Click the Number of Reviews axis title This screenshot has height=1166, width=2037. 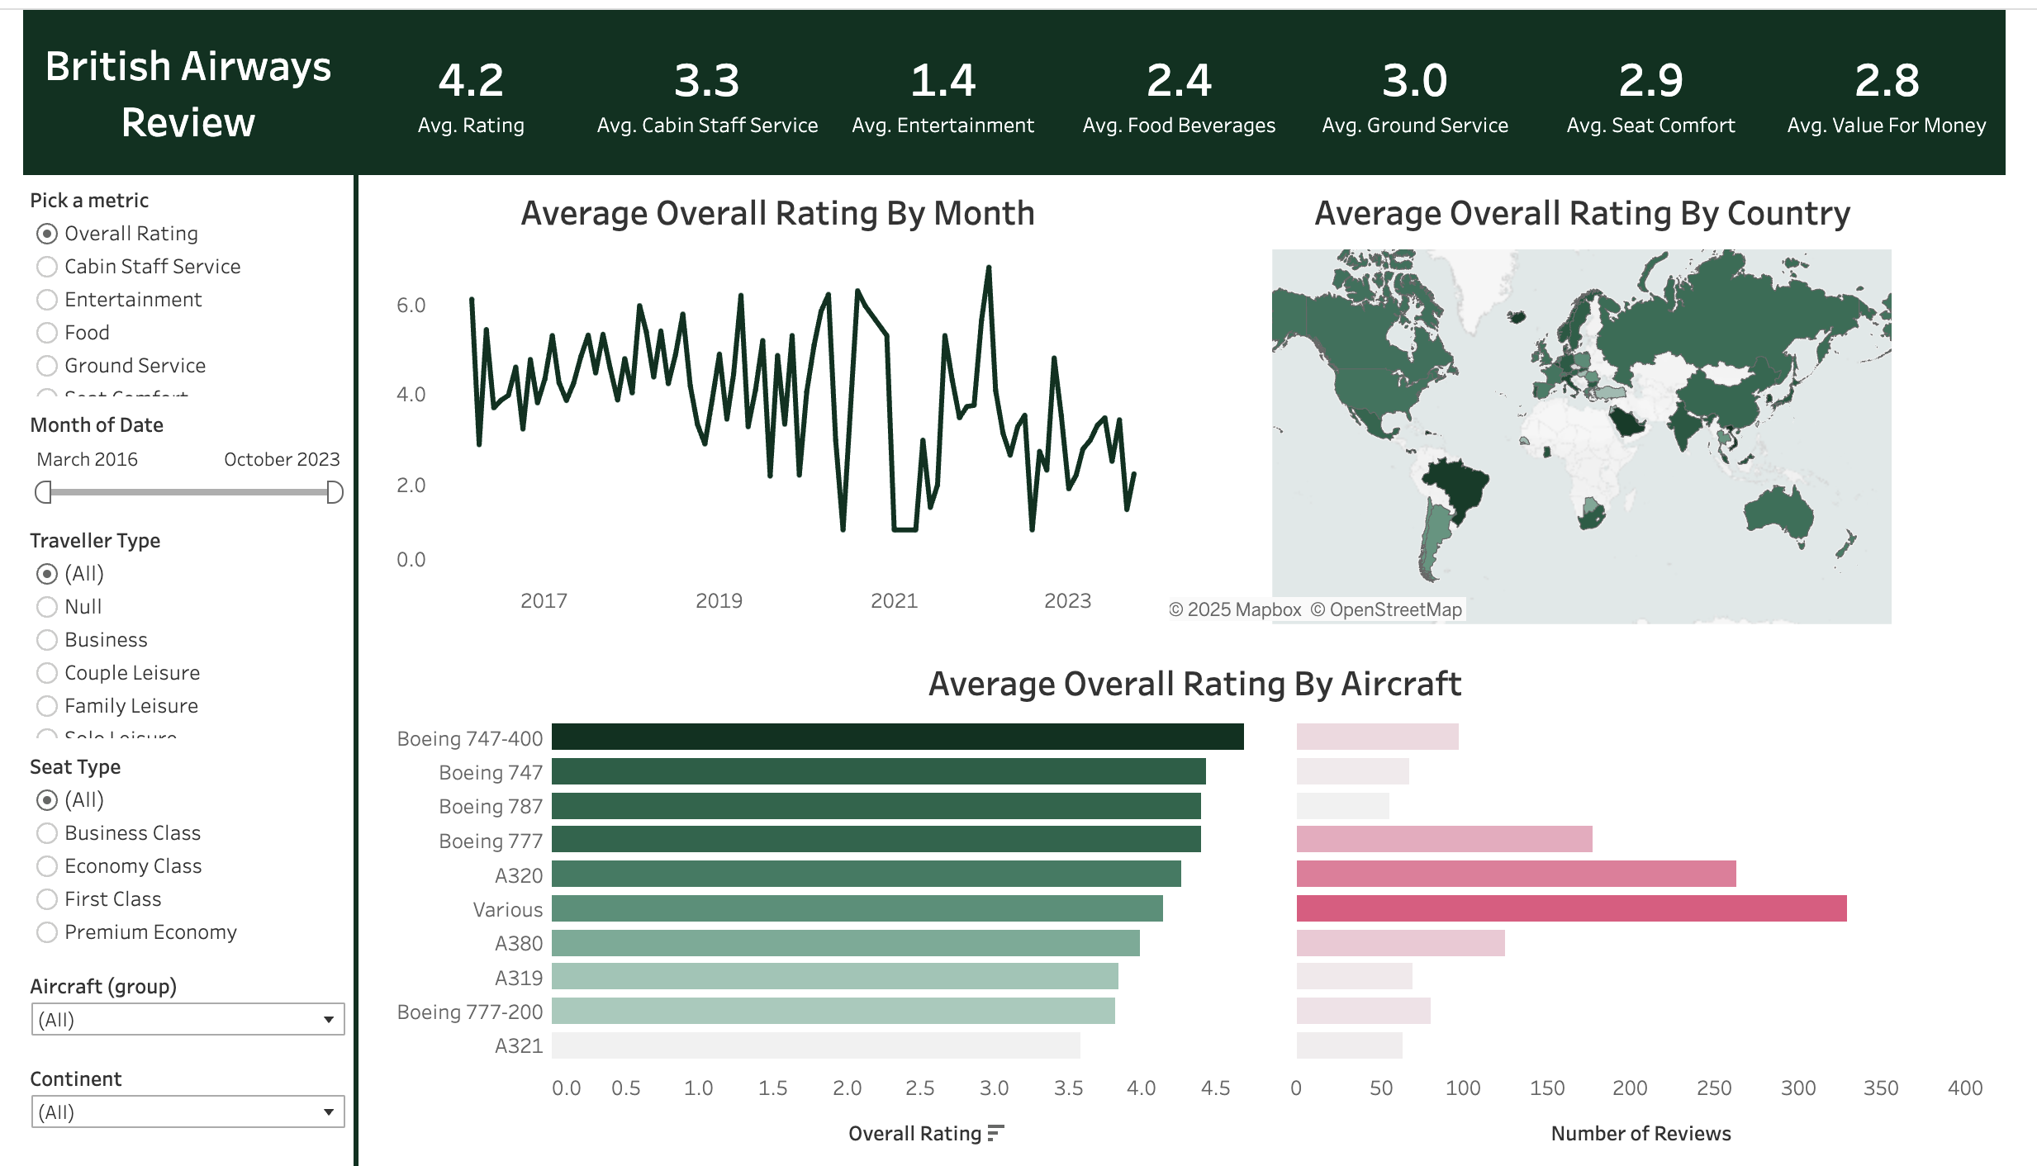click(x=1641, y=1134)
